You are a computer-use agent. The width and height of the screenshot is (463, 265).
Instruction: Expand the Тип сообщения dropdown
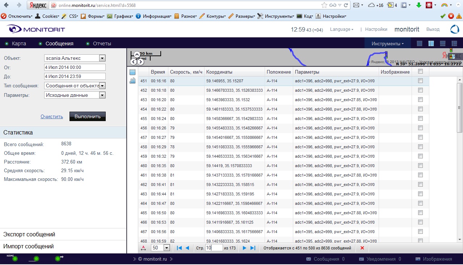tap(102, 86)
